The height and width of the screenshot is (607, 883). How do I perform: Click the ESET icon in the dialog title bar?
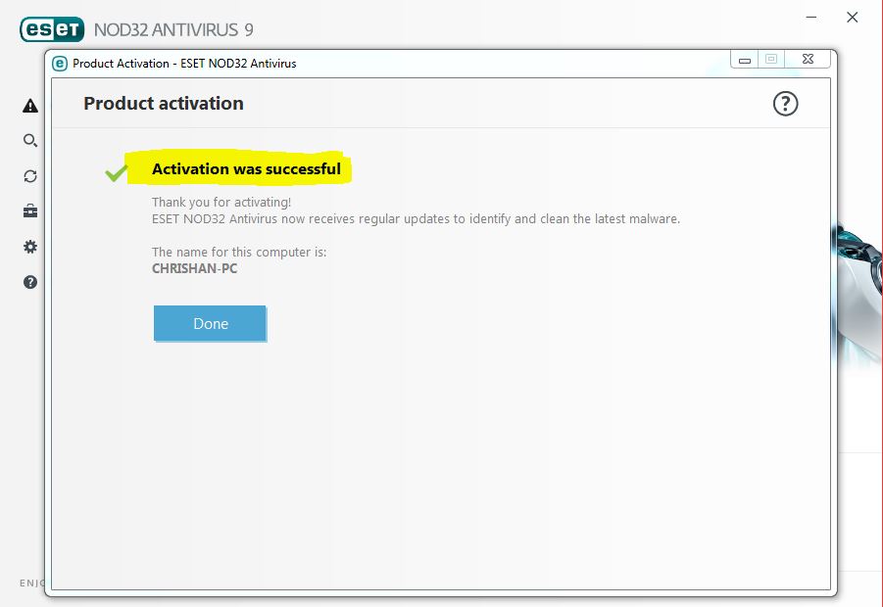tap(62, 63)
